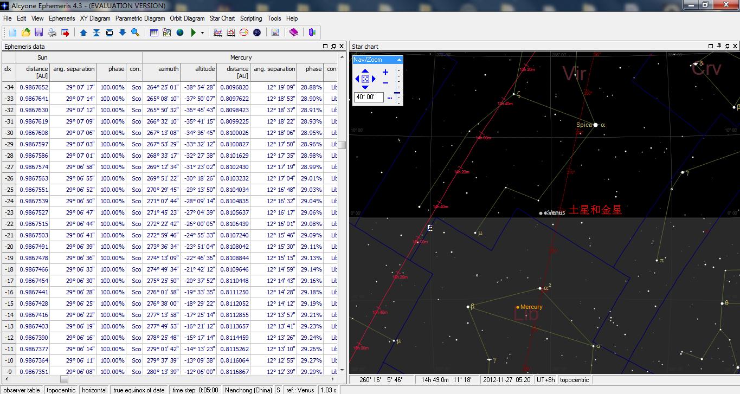
Task: Click the 'idx' column header
Action: pyautogui.click(x=8, y=69)
